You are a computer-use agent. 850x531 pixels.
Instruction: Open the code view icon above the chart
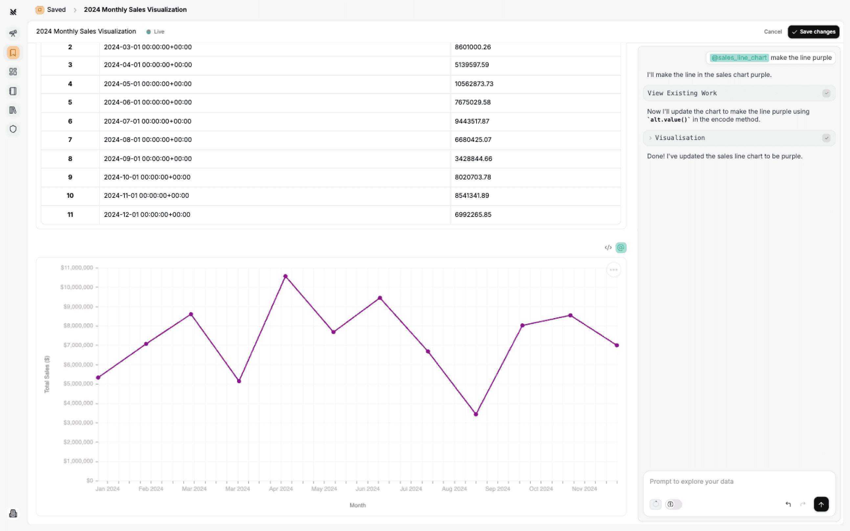coord(608,247)
